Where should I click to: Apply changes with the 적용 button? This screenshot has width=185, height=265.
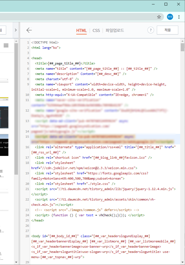[x=167, y=30]
